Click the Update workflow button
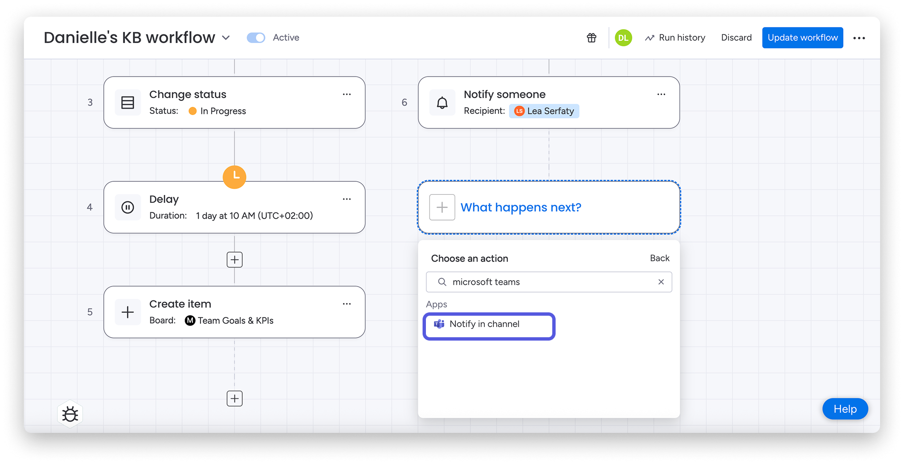Image resolution: width=904 pixels, height=464 pixels. (x=803, y=38)
